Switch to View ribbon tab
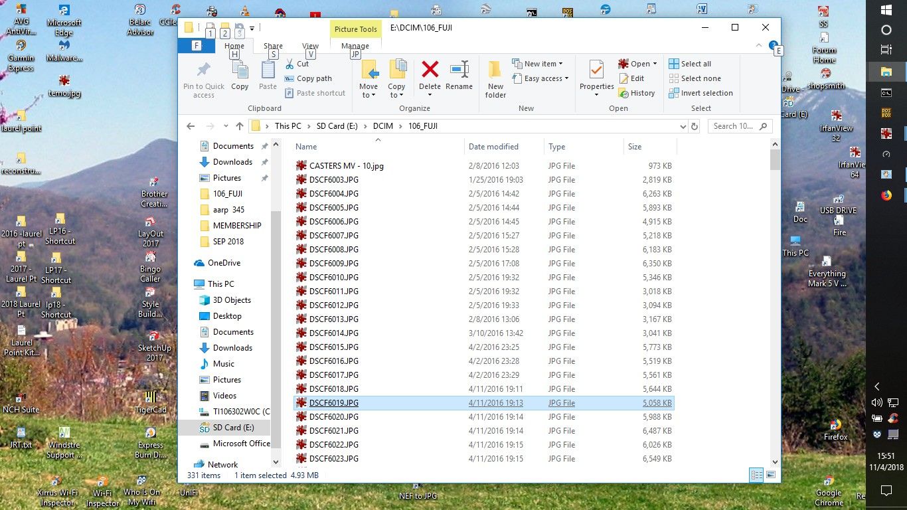Screen dimensions: 907x510 pos(310,46)
